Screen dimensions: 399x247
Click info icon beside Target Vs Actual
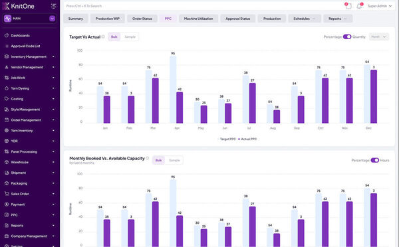point(103,37)
